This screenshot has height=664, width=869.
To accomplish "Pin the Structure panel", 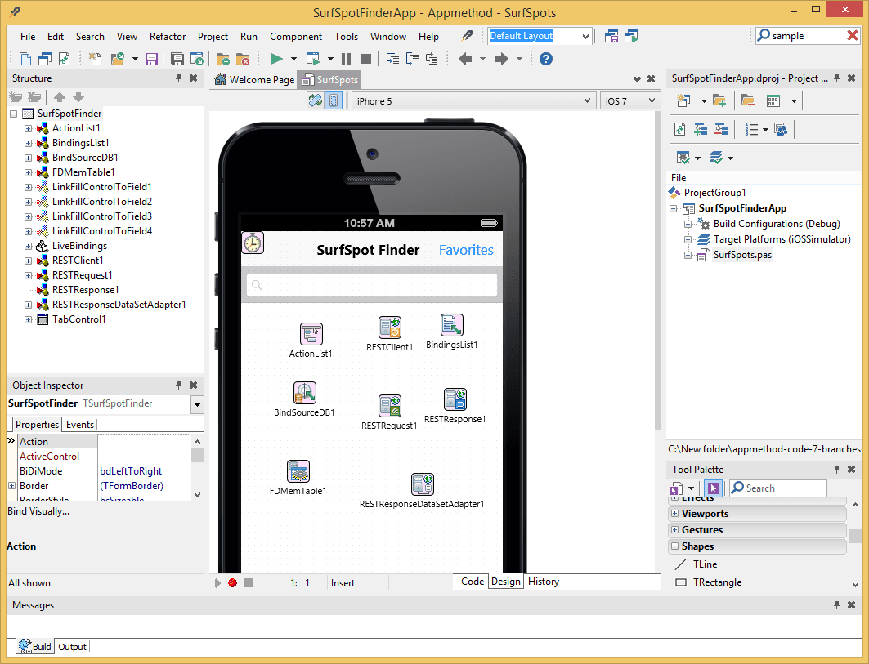I will click(178, 78).
